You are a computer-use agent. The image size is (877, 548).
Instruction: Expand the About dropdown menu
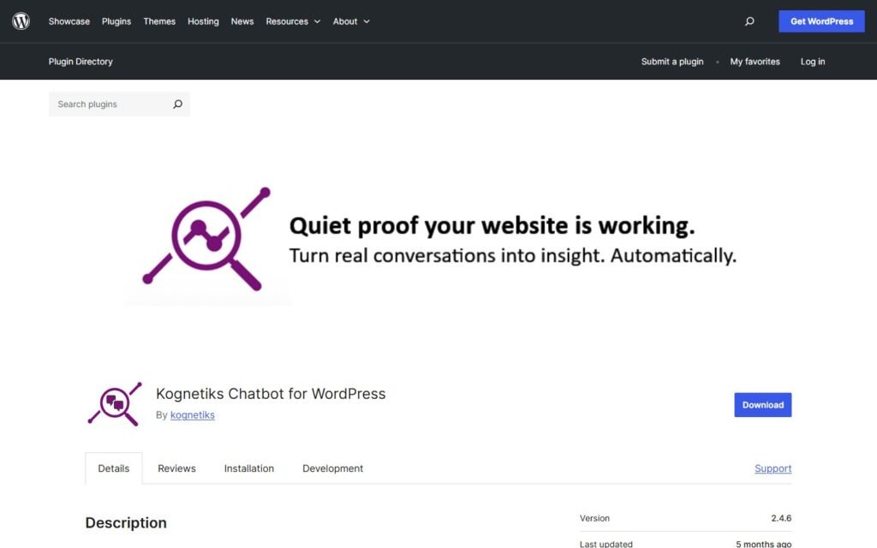(351, 21)
